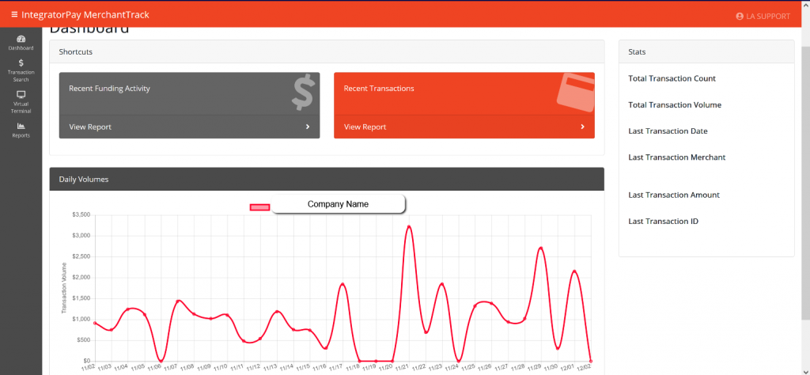Expand the Recent Transactions report chevron
This screenshot has height=375, width=810.
point(582,127)
